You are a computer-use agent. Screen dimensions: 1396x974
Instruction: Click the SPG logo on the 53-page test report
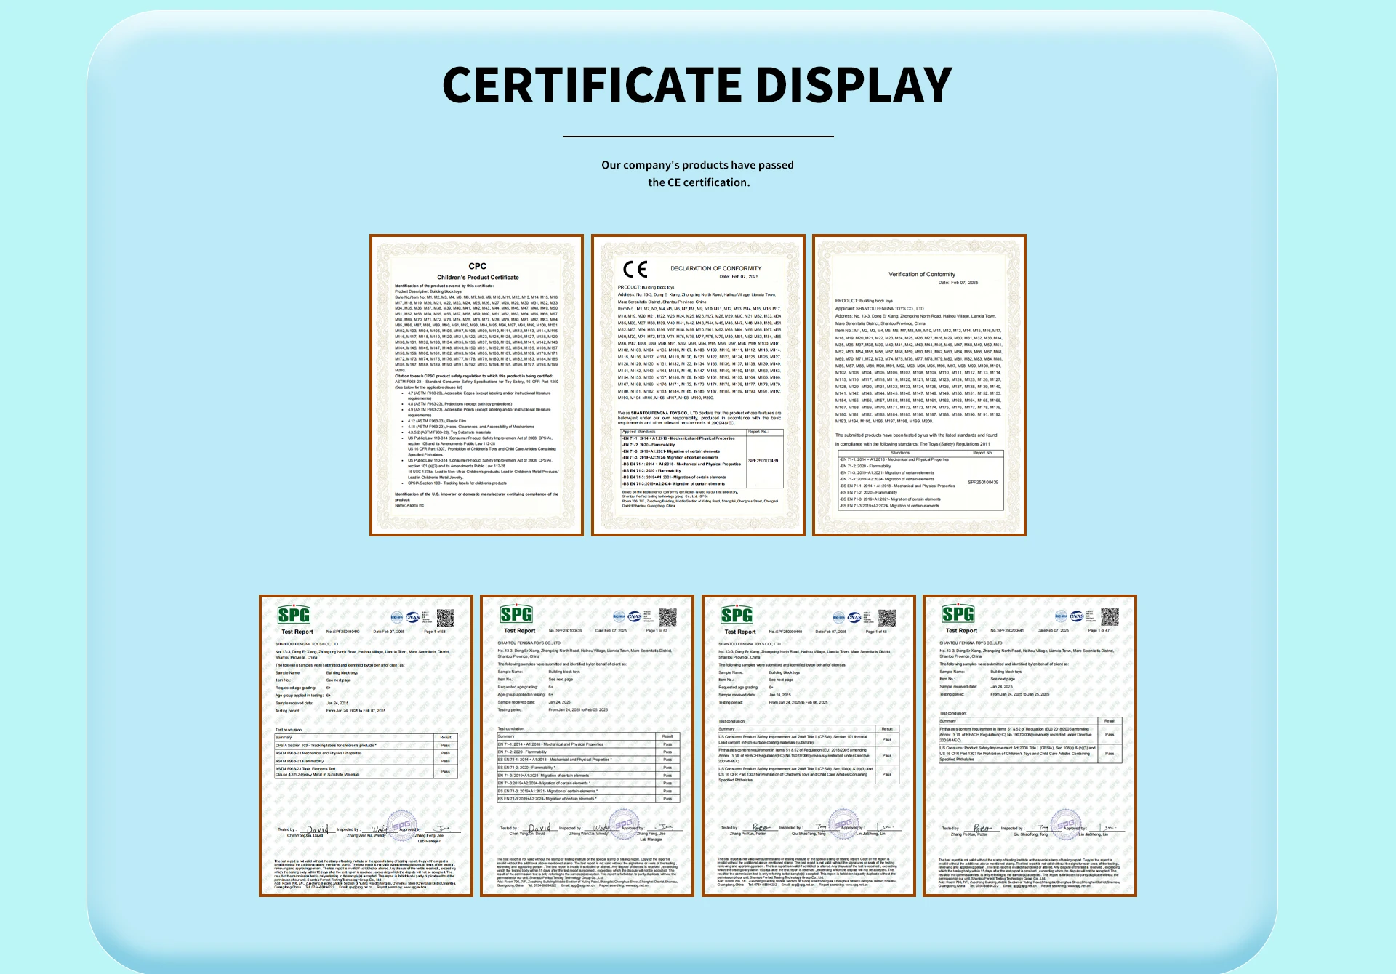294,615
